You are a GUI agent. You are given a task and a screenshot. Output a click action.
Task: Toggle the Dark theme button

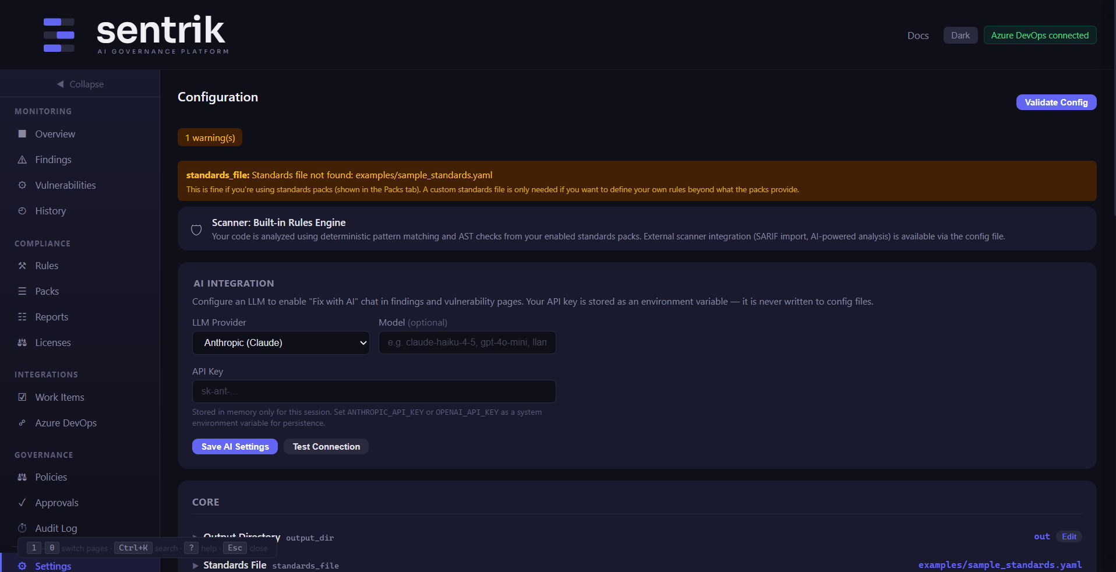[960, 35]
